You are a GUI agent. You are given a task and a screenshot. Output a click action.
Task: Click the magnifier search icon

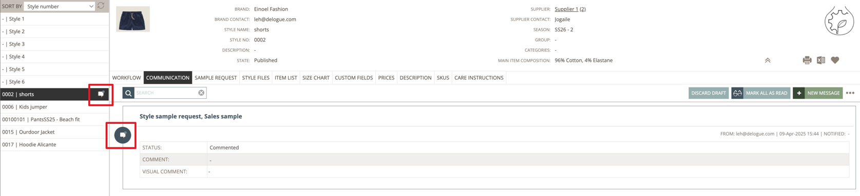click(128, 93)
